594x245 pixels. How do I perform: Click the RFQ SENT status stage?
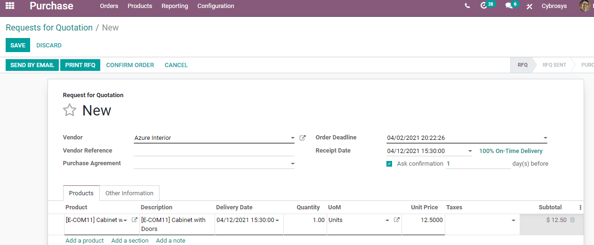click(554, 65)
